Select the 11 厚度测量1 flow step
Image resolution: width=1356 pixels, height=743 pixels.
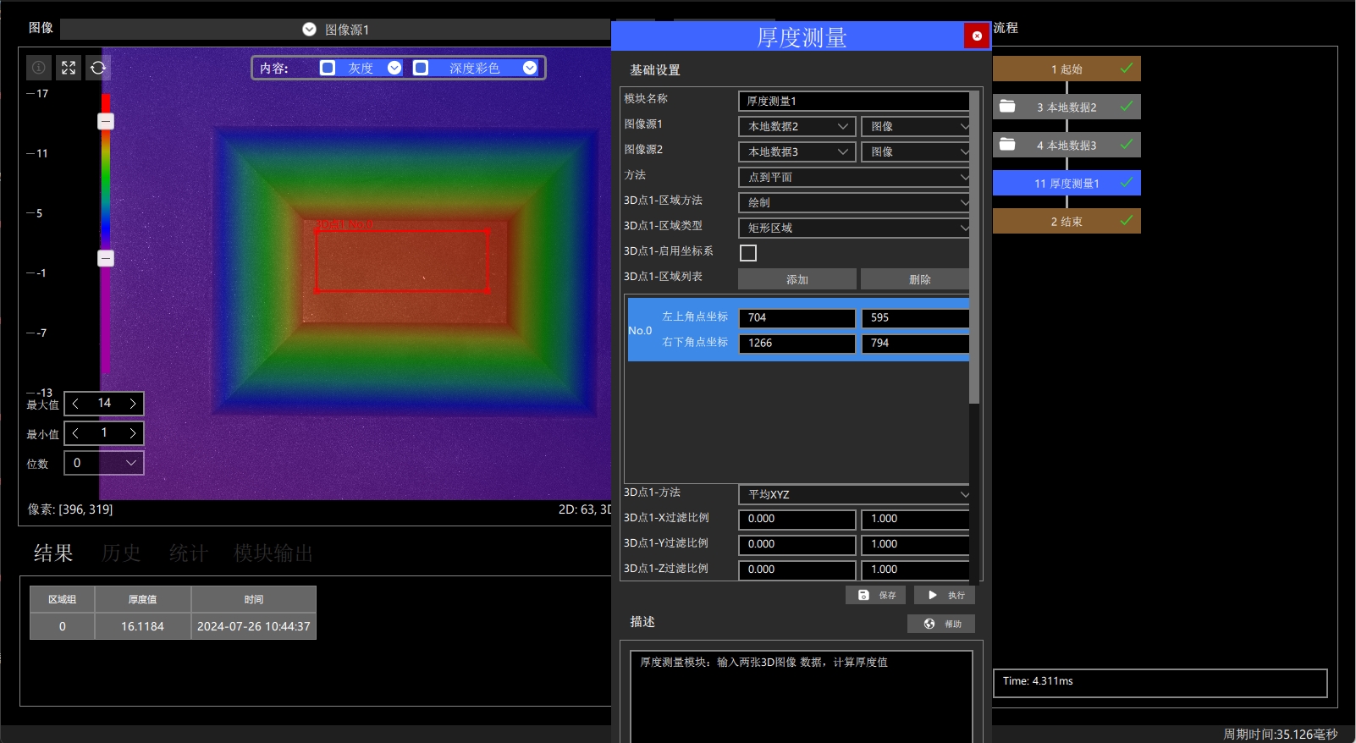pos(1067,183)
